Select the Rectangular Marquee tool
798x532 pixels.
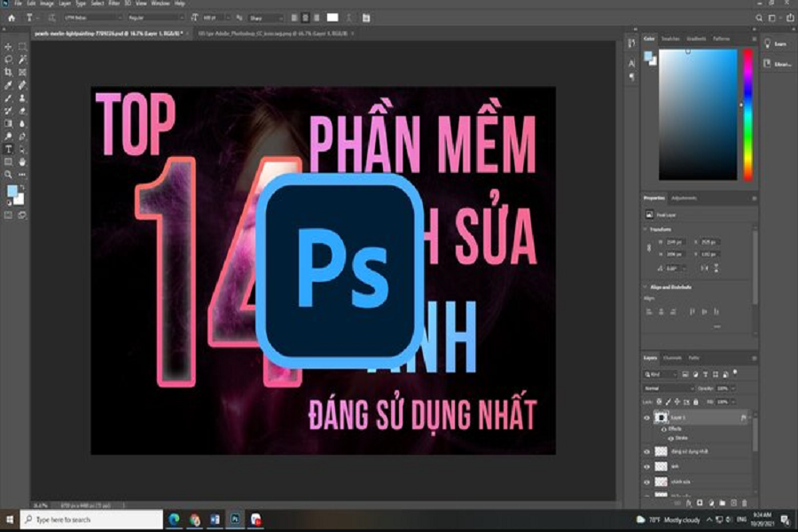click(x=22, y=47)
